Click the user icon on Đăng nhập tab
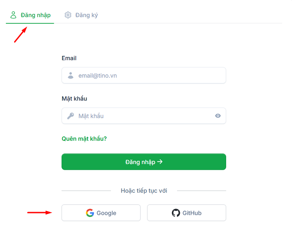Viewport: 292px width, 242px height. pyautogui.click(x=13, y=15)
